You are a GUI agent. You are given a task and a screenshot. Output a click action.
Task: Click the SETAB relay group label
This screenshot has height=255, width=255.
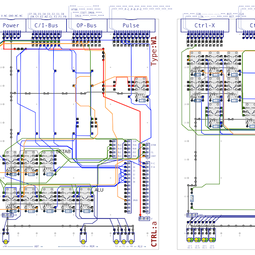pyautogui.click(x=63, y=151)
